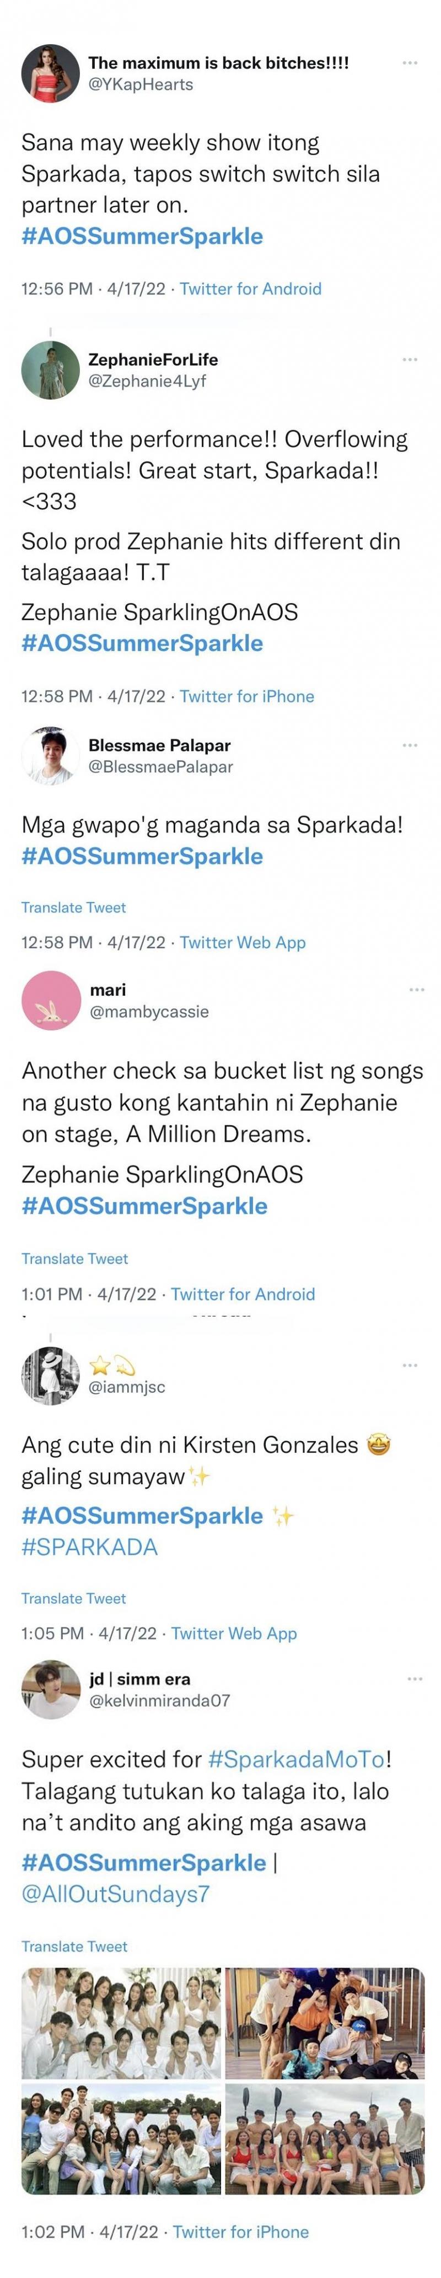
Task: Open more options on mari's tweet
Action: (416, 990)
